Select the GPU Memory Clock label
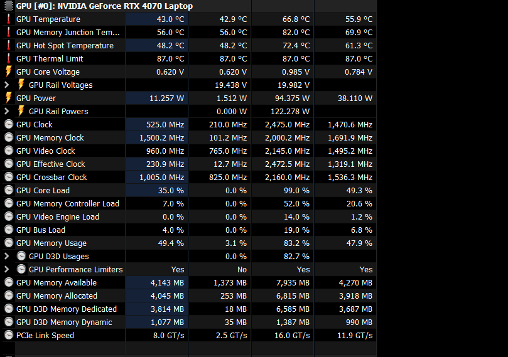Image resolution: width=508 pixels, height=357 pixels. (50, 138)
